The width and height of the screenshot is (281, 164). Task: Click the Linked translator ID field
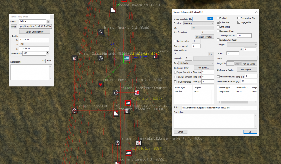tap(203, 19)
